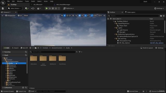Expand the Collections section
The height and width of the screenshot is (93, 166).
pyautogui.click(x=3, y=88)
